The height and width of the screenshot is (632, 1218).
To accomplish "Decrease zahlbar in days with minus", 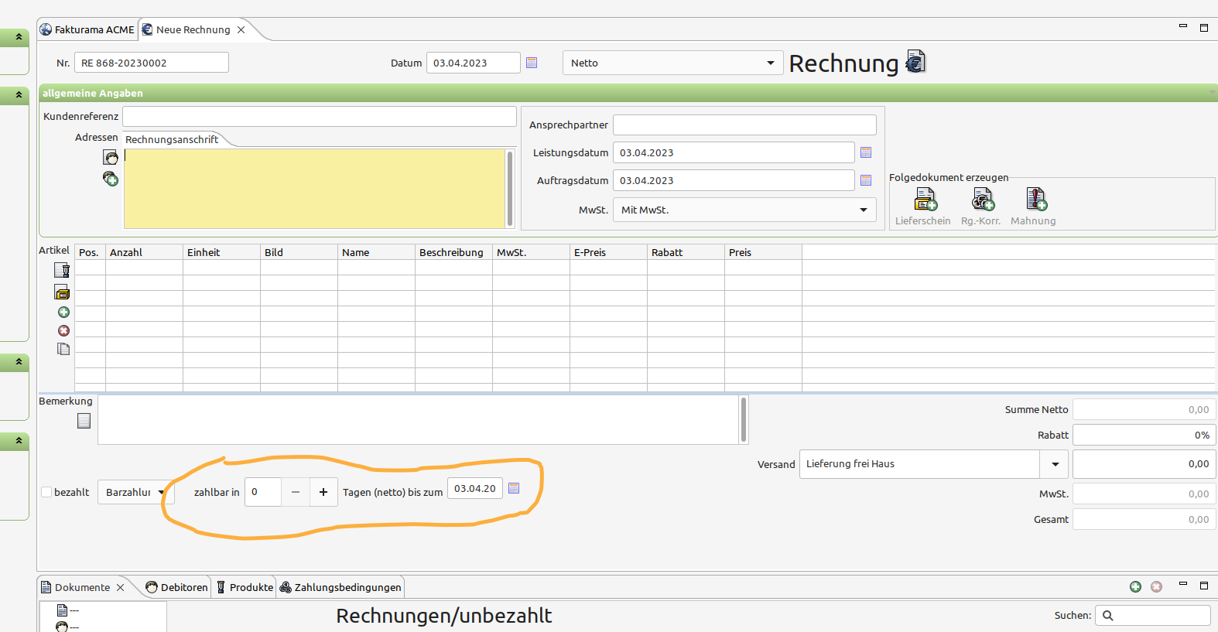I will point(296,492).
